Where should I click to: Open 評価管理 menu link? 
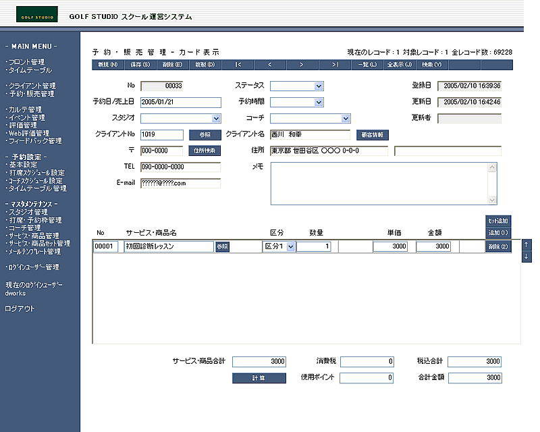click(22, 126)
